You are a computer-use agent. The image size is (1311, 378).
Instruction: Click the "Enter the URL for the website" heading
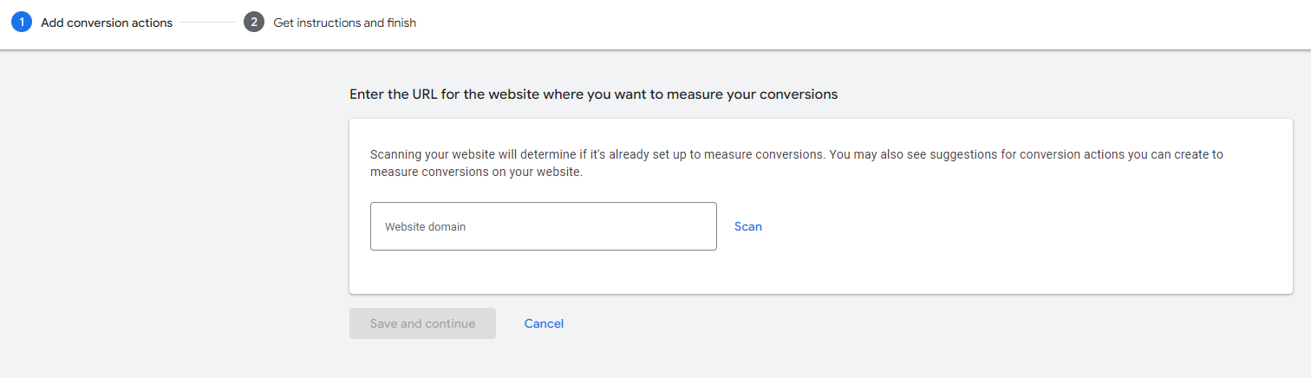click(x=593, y=94)
